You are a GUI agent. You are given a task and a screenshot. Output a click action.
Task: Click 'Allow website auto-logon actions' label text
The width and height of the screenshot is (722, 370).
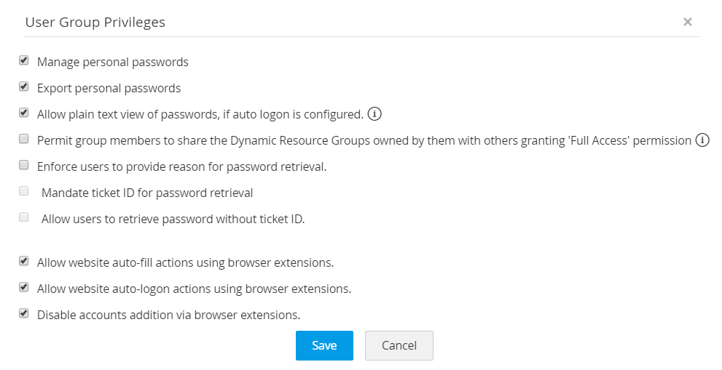(x=194, y=289)
